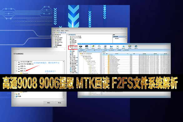Click the black hard-disk icon in forensic toolbar
The height and width of the screenshot is (122, 183).
pos(80,46)
